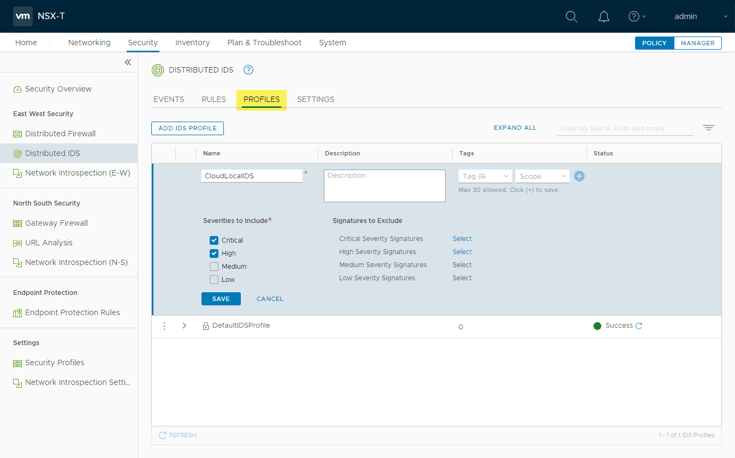Click the Distributed IDS help icon
Viewport: 735px width, 458px height.
click(248, 70)
